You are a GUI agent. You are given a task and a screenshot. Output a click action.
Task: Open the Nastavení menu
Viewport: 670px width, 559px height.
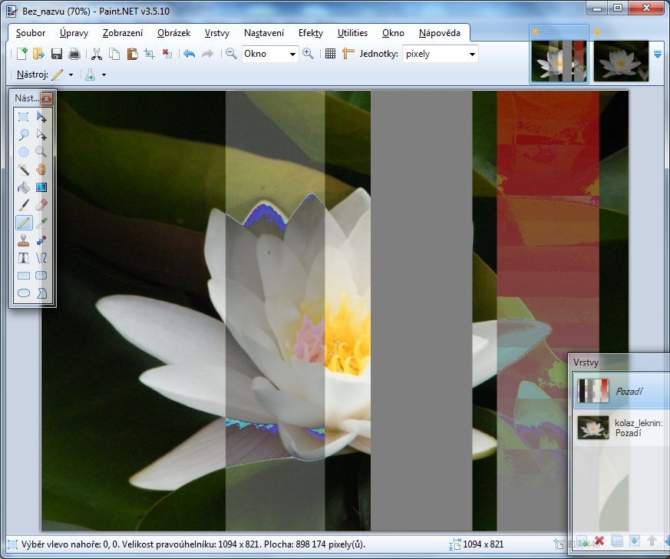point(264,33)
